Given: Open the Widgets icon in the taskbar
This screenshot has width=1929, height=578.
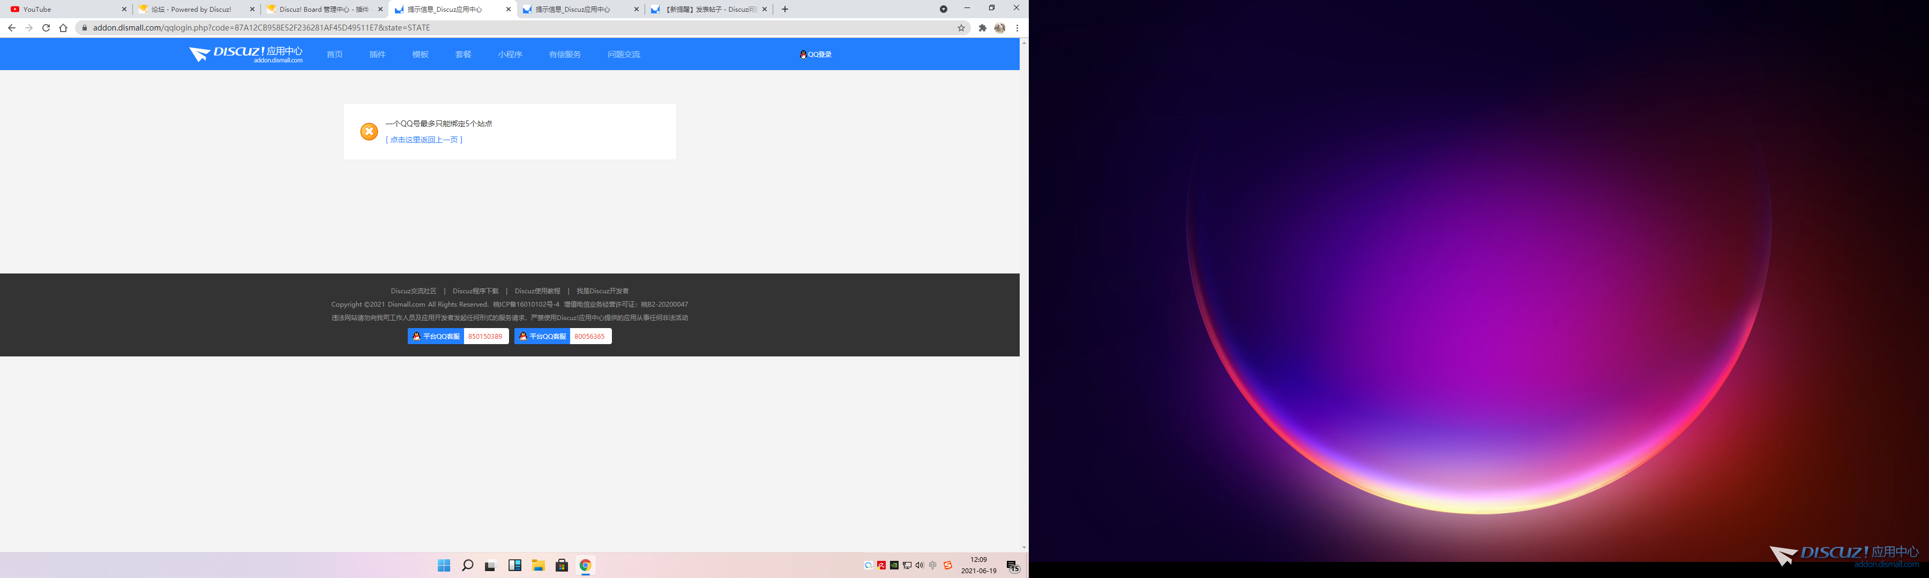Looking at the screenshot, I should (x=514, y=565).
